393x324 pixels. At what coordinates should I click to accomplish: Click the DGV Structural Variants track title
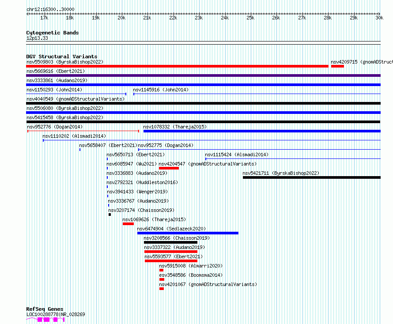pyautogui.click(x=62, y=57)
